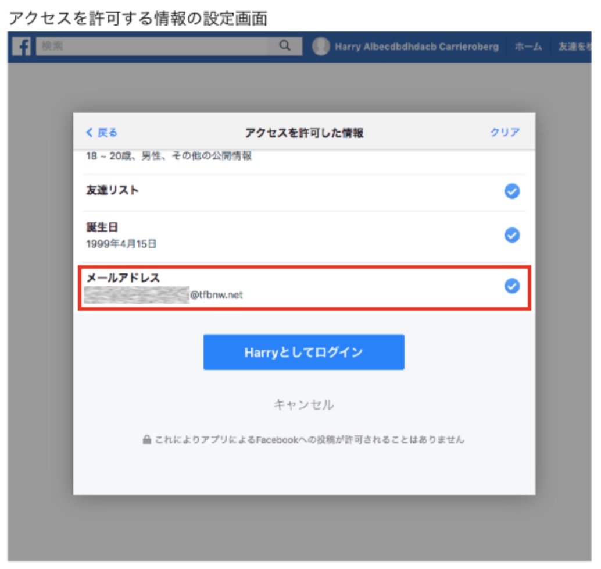
Task: Select the 1999年4月15日 birthday text
Action: 121,244
